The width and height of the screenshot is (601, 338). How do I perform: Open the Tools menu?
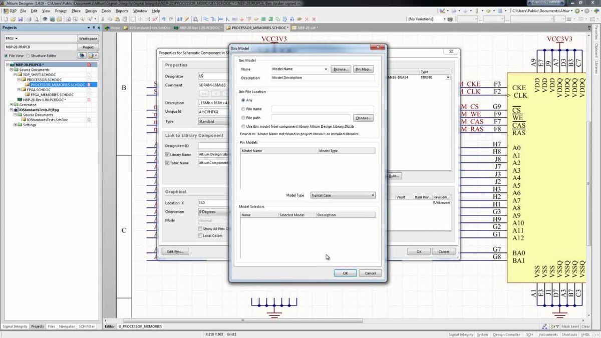[106, 10]
